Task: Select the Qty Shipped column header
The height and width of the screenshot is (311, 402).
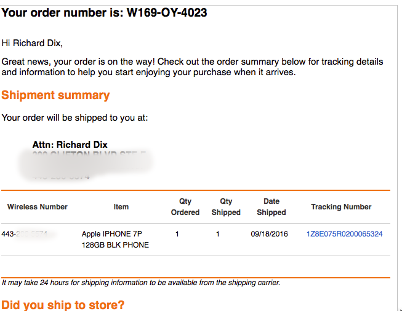Action: tap(226, 207)
